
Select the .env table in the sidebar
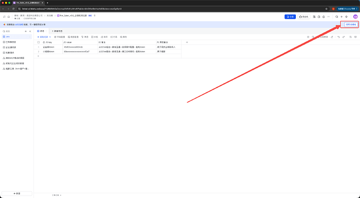point(17,36)
